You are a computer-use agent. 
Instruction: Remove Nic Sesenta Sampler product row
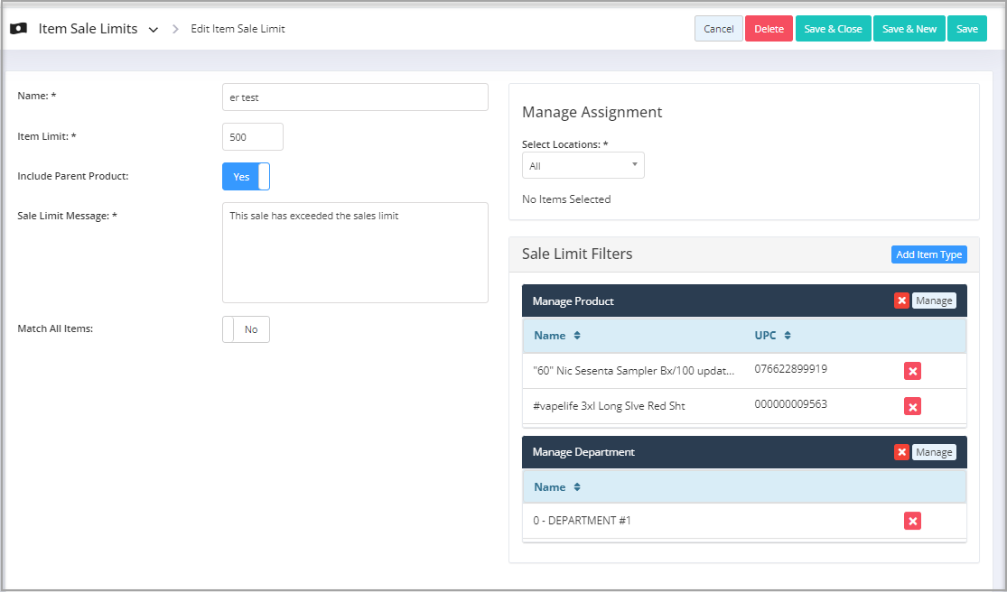912,371
